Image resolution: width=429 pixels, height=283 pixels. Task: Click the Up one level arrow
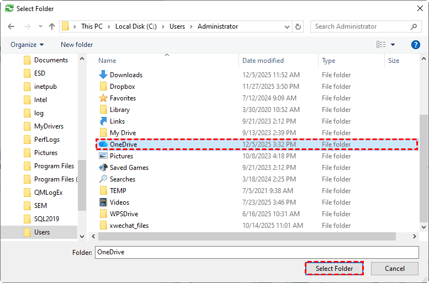coord(52,26)
